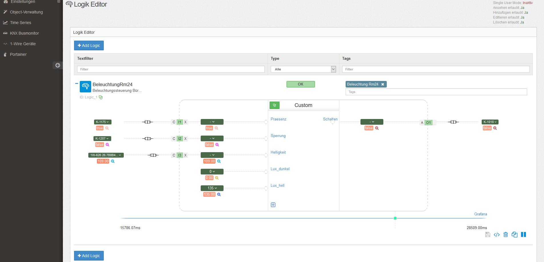Toggle the I1 input button
Viewport: 544px width, 262px height.
(180, 122)
